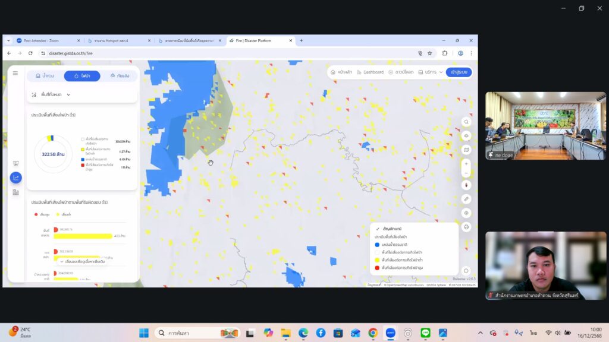The width and height of the screenshot is (609, 342).
Task: Select the chart statistics sidebar icon
Action: 15,178
